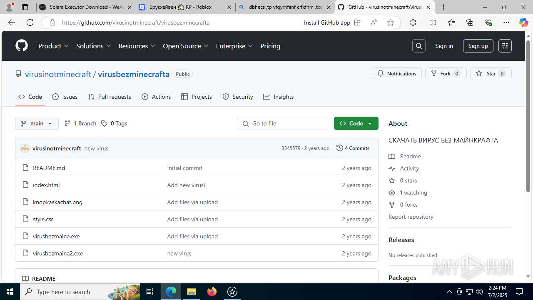Viewport: 533px width, 300px height.
Task: Switch to the Security tab
Action: click(x=238, y=97)
